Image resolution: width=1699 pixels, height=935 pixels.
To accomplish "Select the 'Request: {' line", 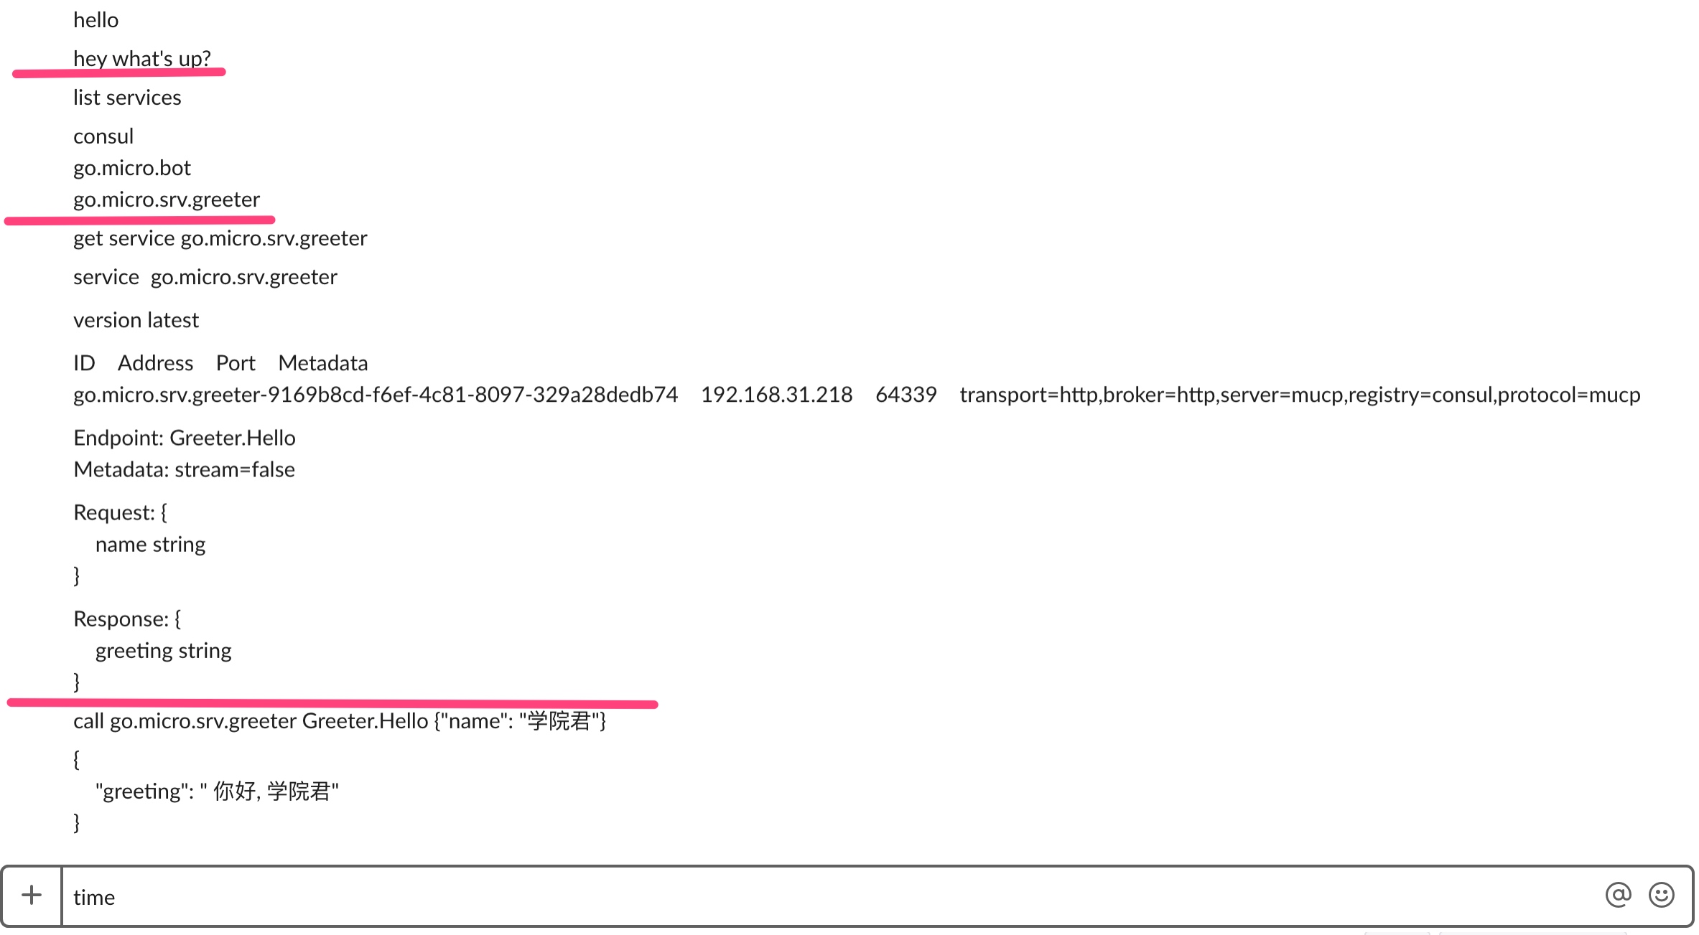I will 121,512.
